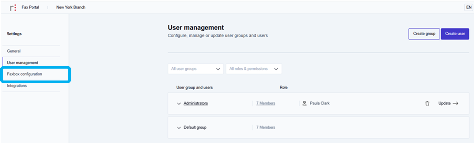Delete the Administrators group via trash icon
474x143 pixels.
427,103
